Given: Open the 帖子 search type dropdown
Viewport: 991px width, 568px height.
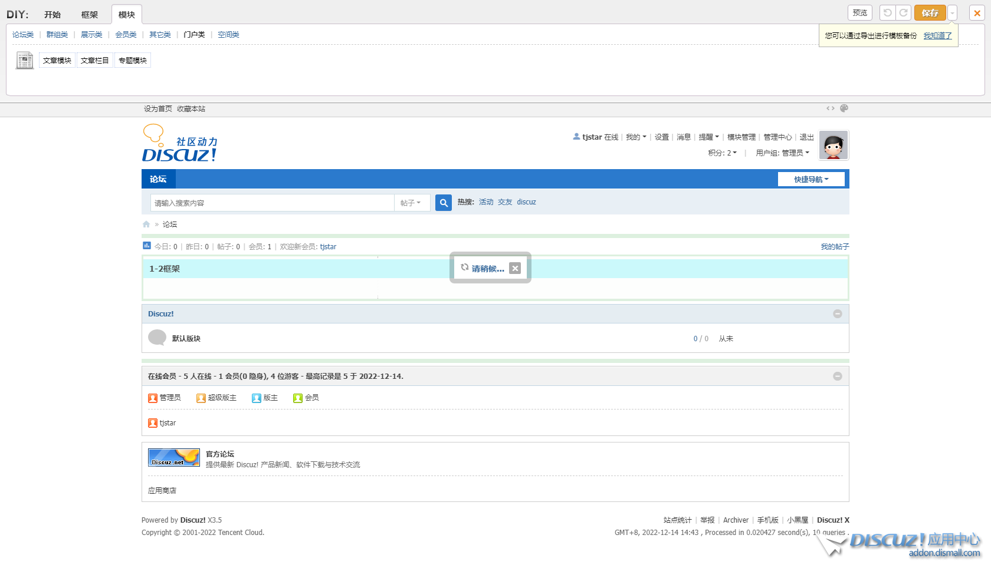Looking at the screenshot, I should [412, 202].
